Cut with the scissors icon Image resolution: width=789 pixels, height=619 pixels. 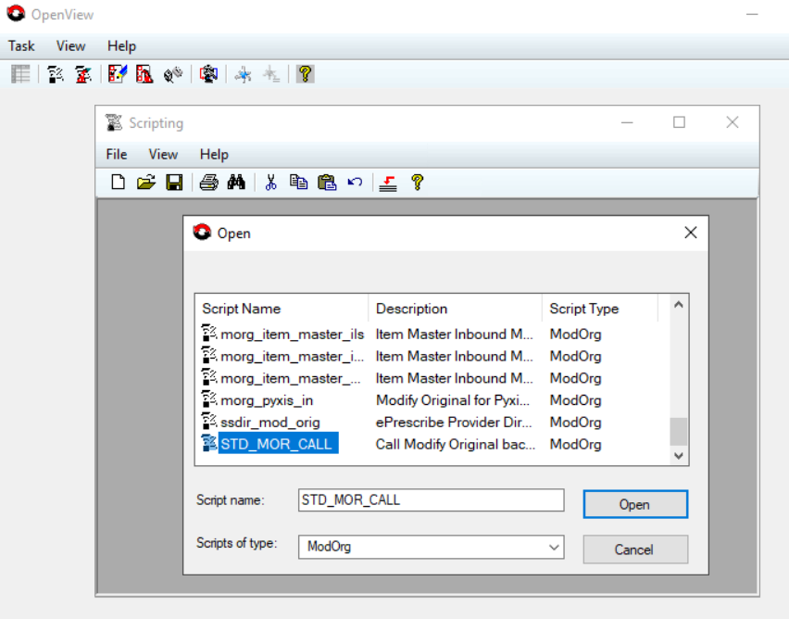click(x=270, y=182)
